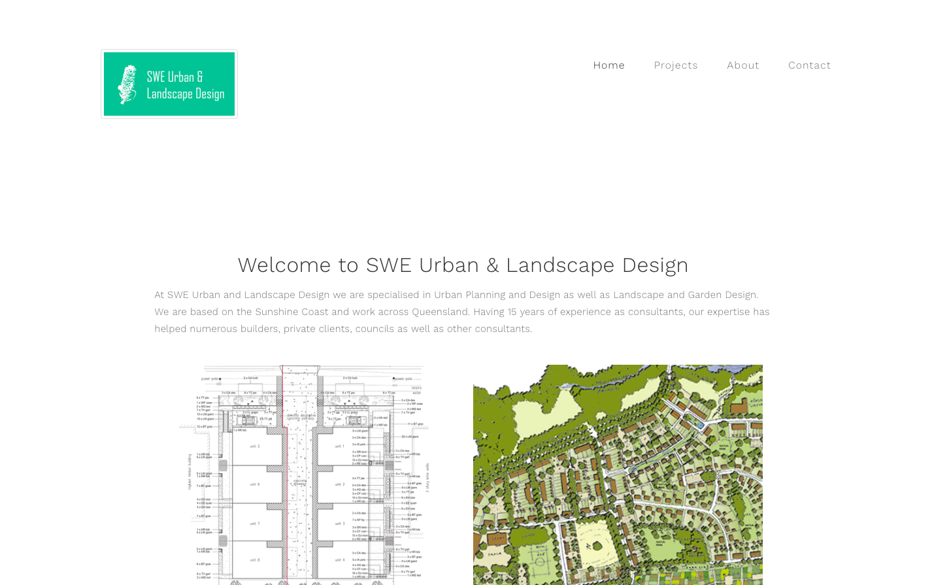Open the Contact page link
This screenshot has height=585, width=932.
click(809, 65)
